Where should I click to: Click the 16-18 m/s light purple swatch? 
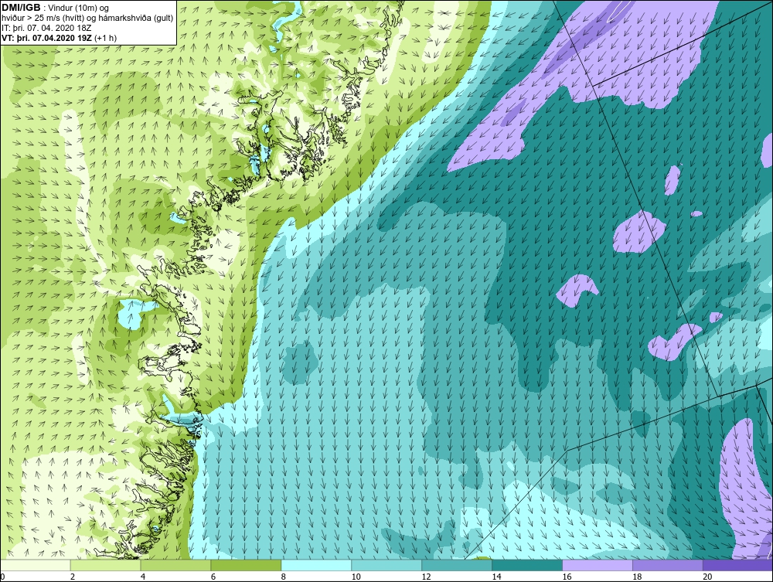[x=597, y=565]
